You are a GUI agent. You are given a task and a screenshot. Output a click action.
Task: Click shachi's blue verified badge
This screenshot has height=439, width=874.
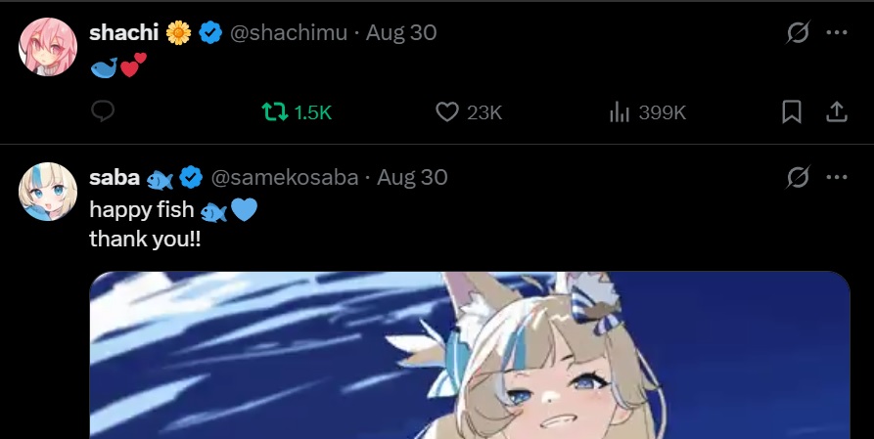tap(210, 33)
